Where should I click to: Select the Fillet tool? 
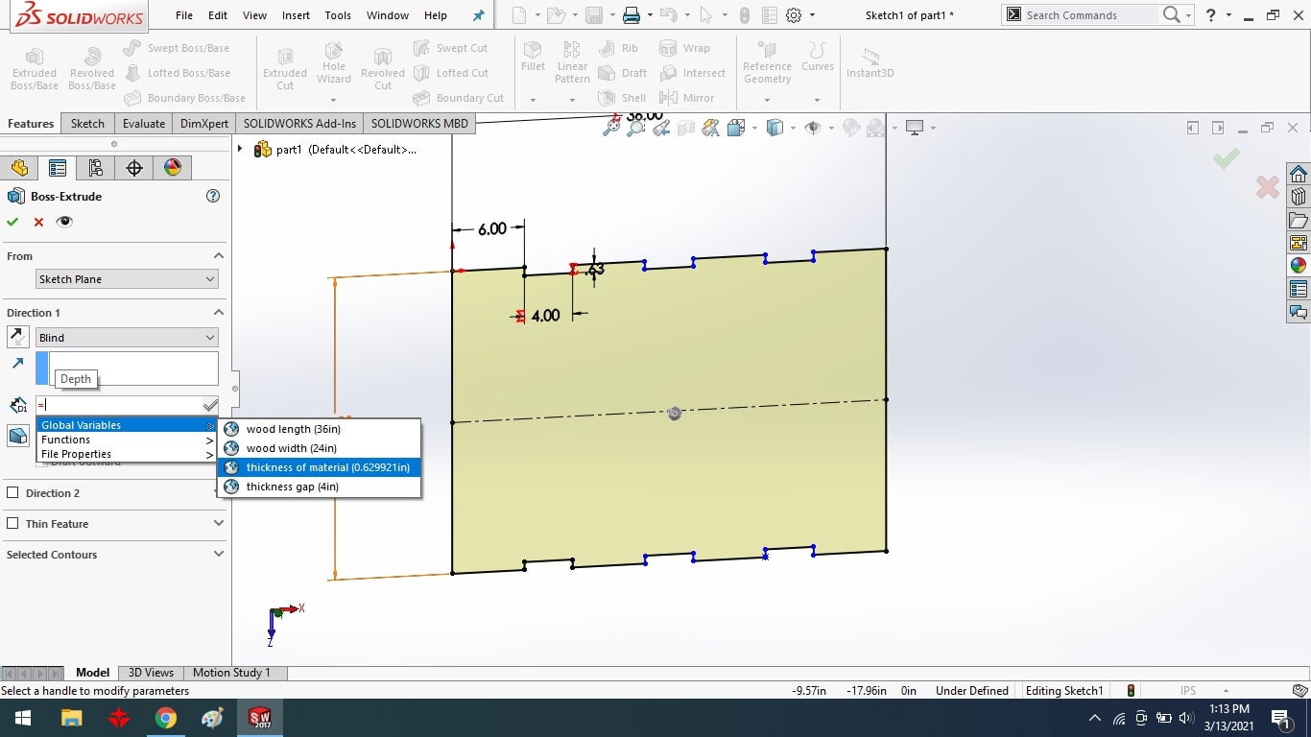tap(534, 58)
